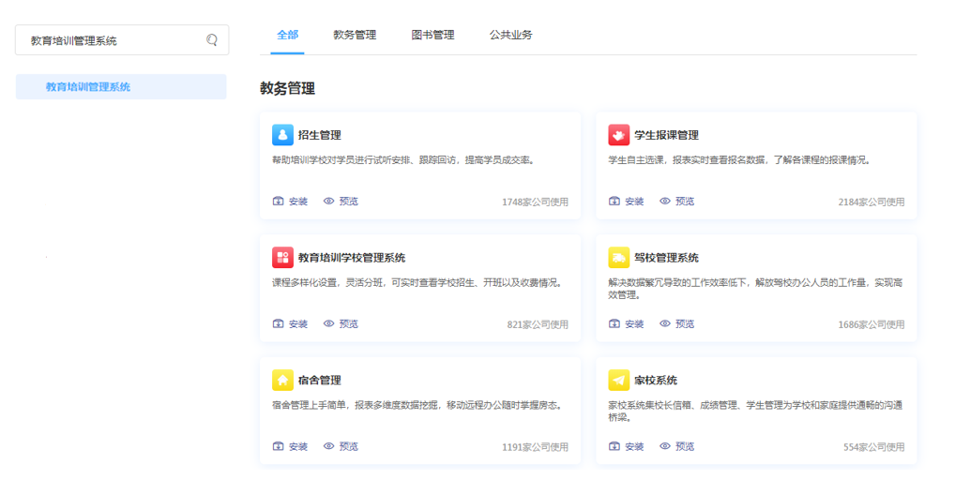Click the 家校系统 paper plane icon
This screenshot has height=495, width=955.
pos(618,380)
